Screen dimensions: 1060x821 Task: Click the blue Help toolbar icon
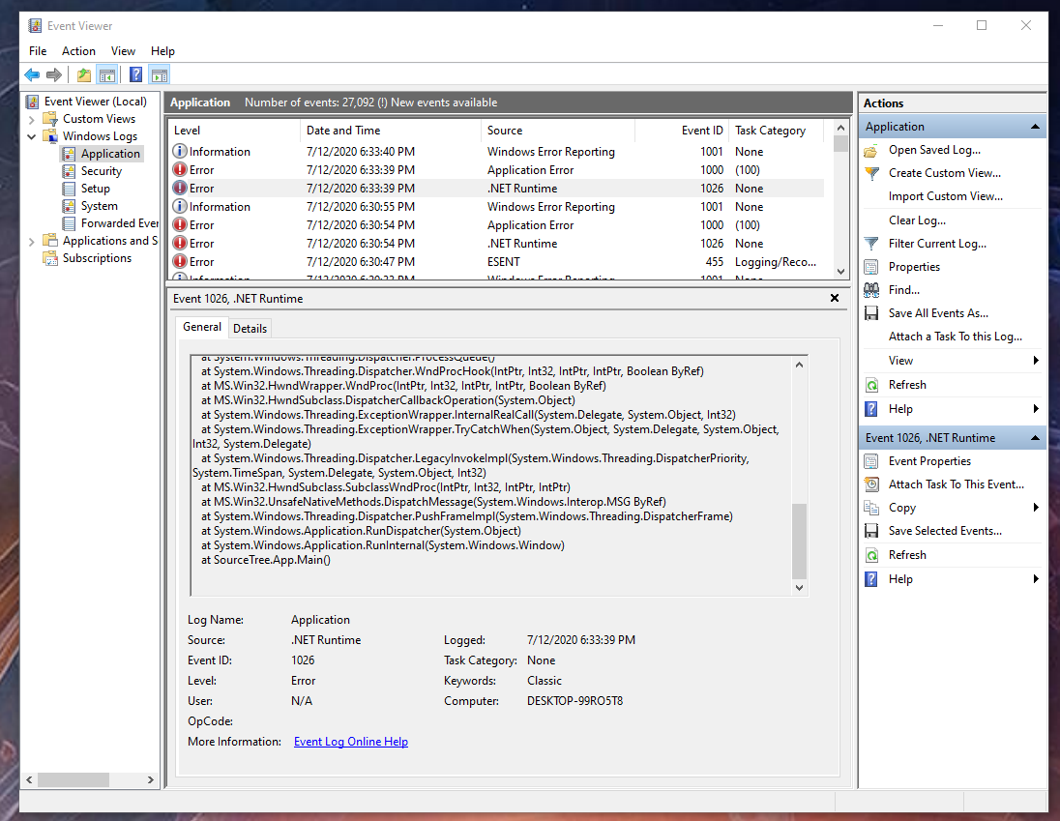[x=135, y=75]
